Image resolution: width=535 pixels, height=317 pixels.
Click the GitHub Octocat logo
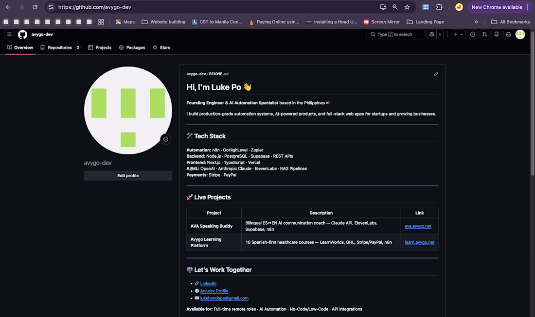point(22,34)
